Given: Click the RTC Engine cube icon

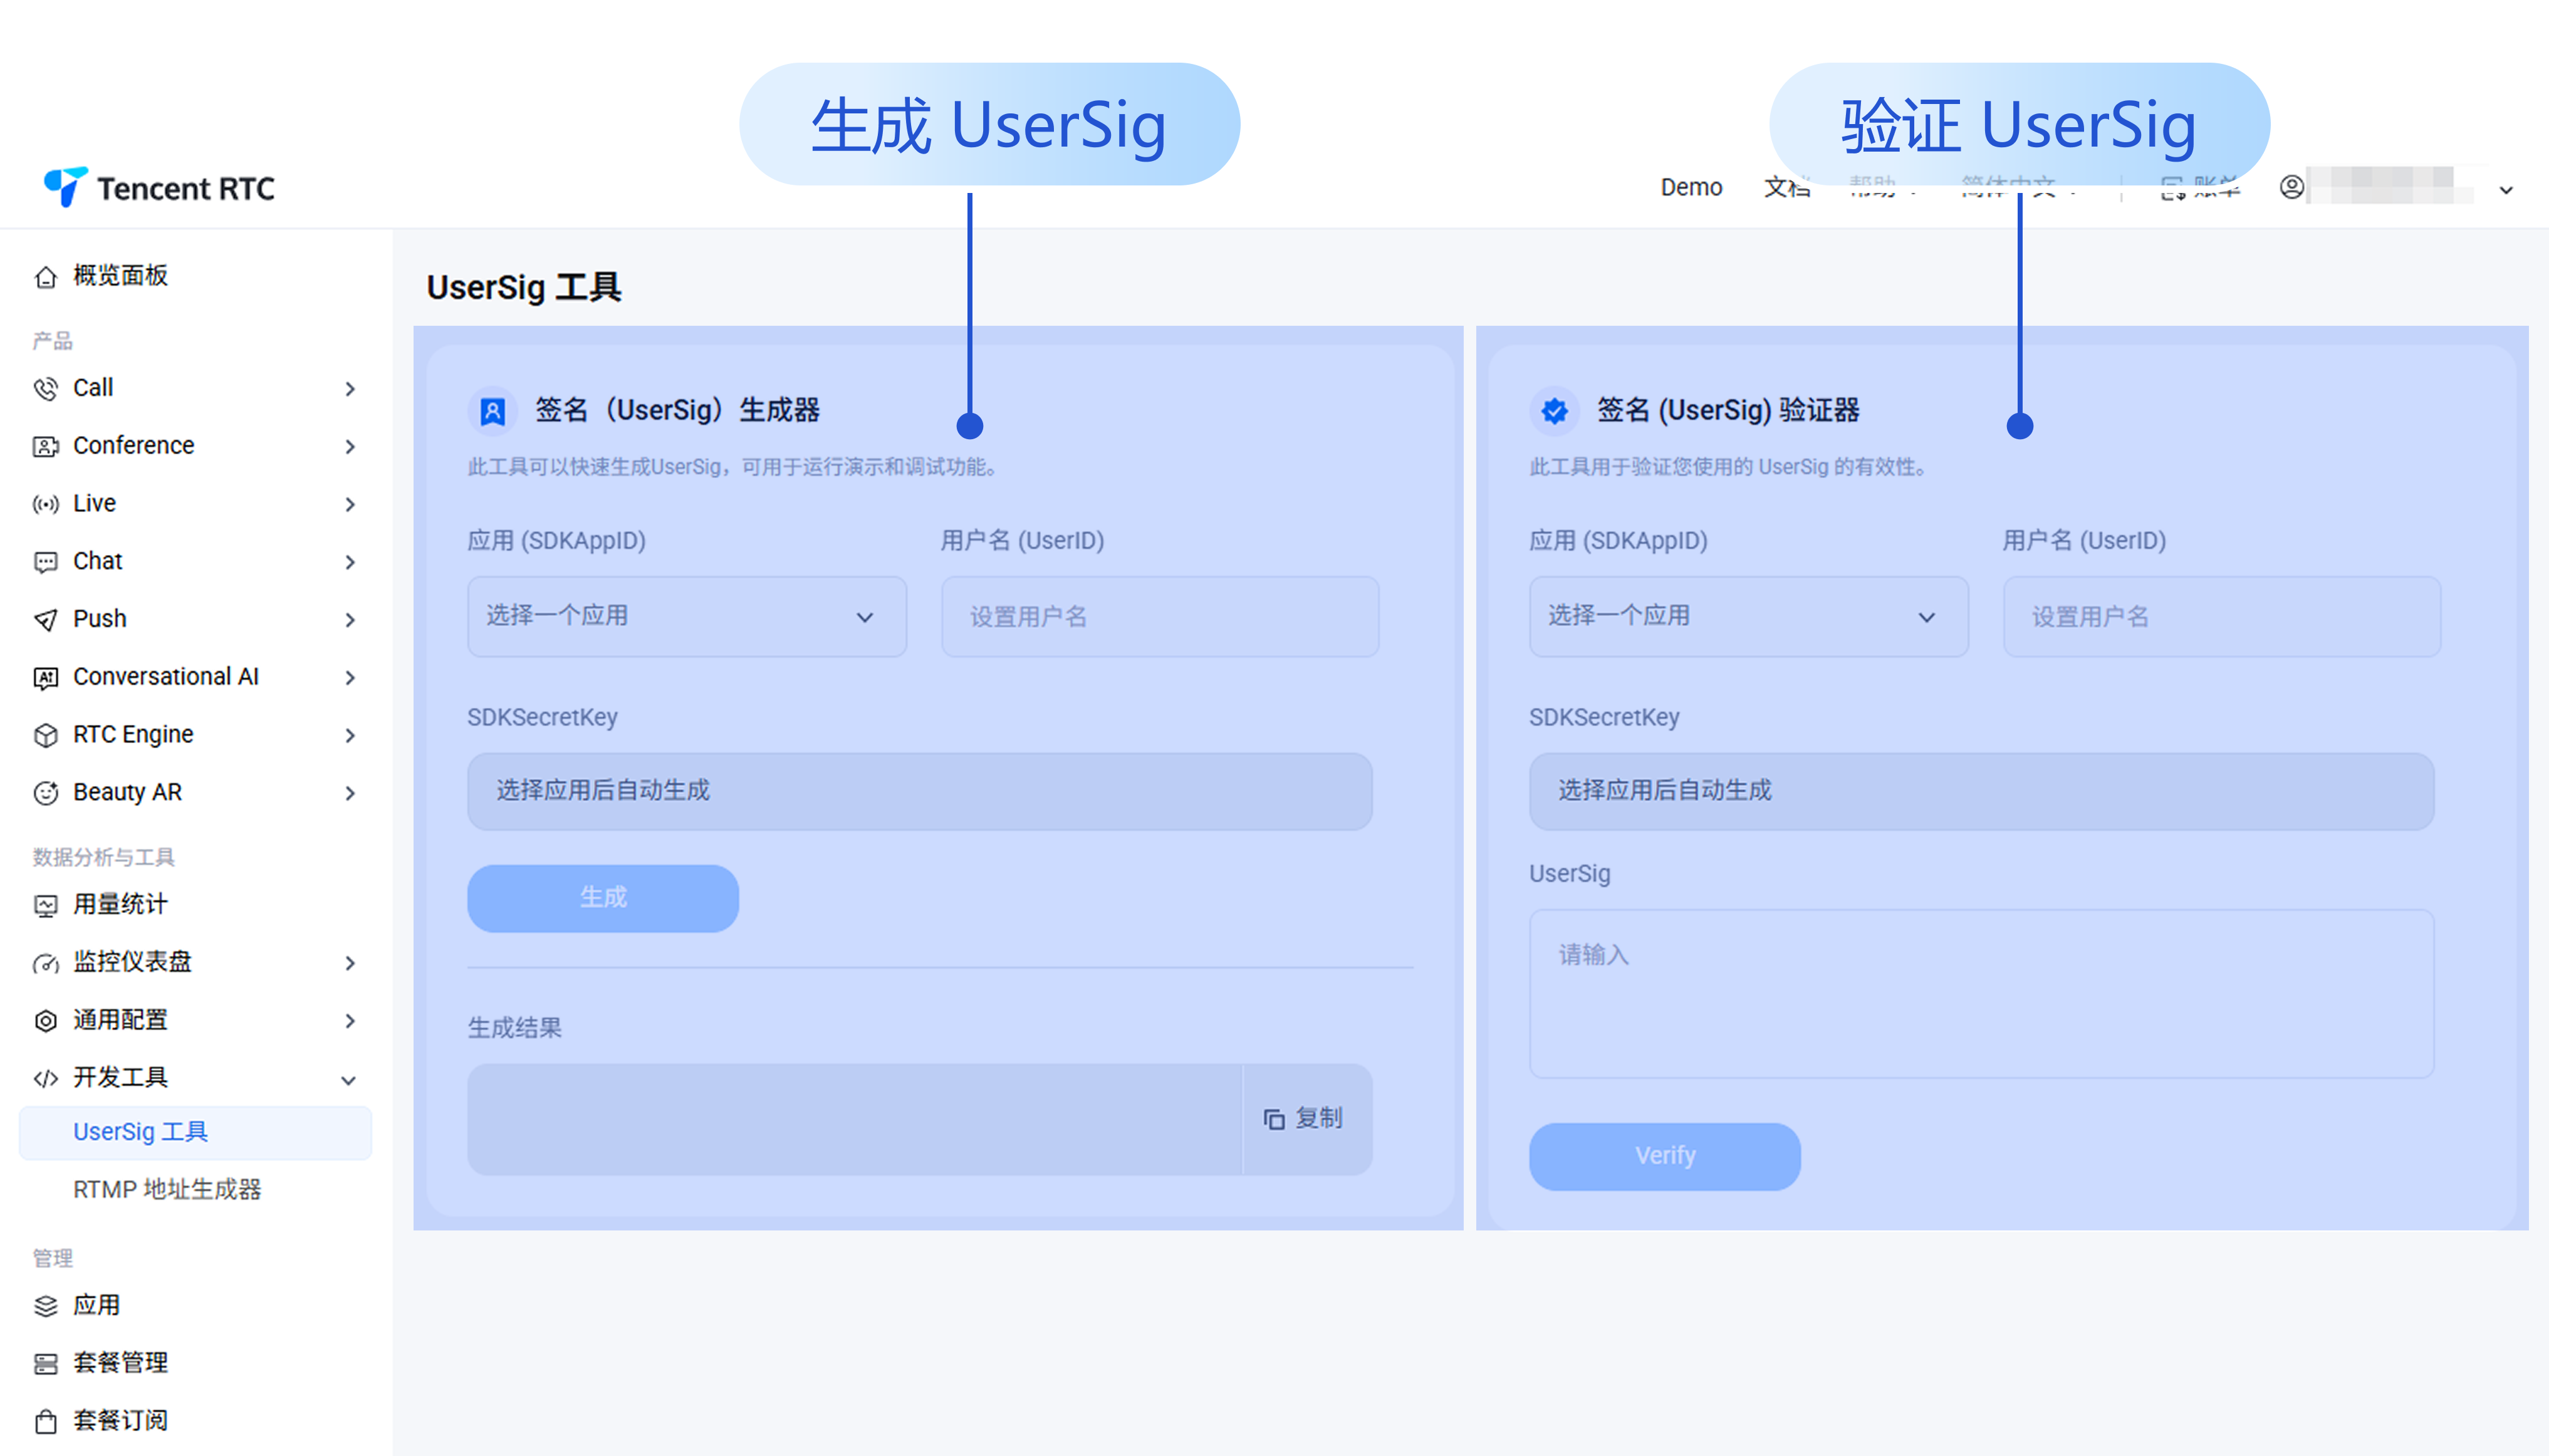Looking at the screenshot, I should tap(46, 735).
